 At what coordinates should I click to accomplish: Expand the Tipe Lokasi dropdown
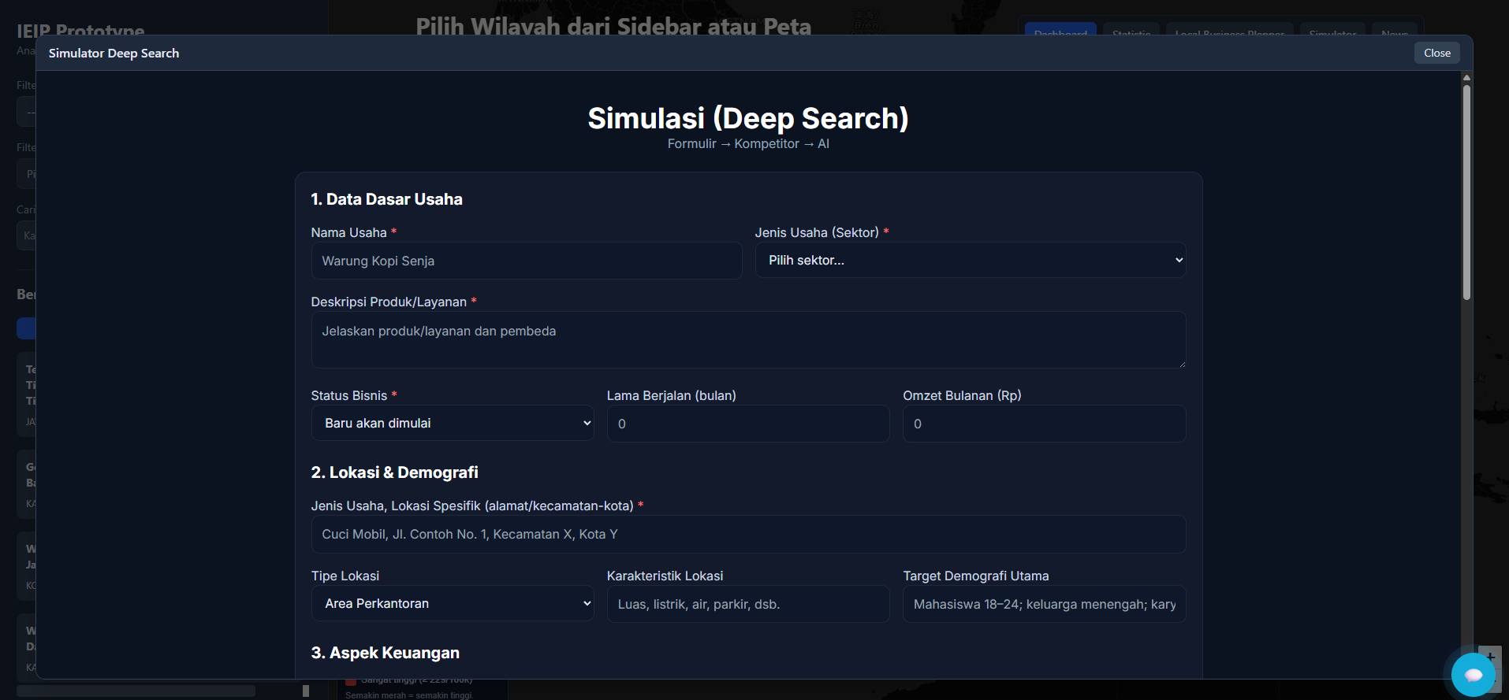tap(452, 604)
